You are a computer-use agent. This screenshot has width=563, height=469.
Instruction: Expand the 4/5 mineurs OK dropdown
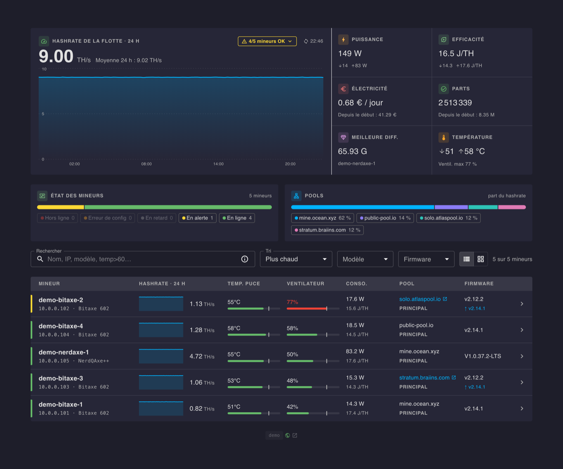[x=267, y=41]
